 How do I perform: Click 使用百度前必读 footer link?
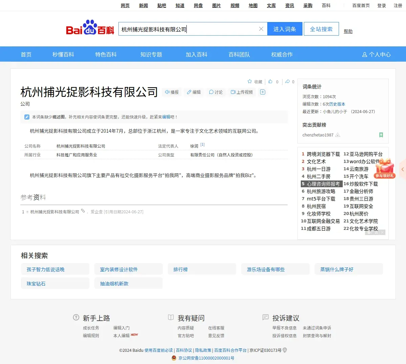click(x=159, y=350)
